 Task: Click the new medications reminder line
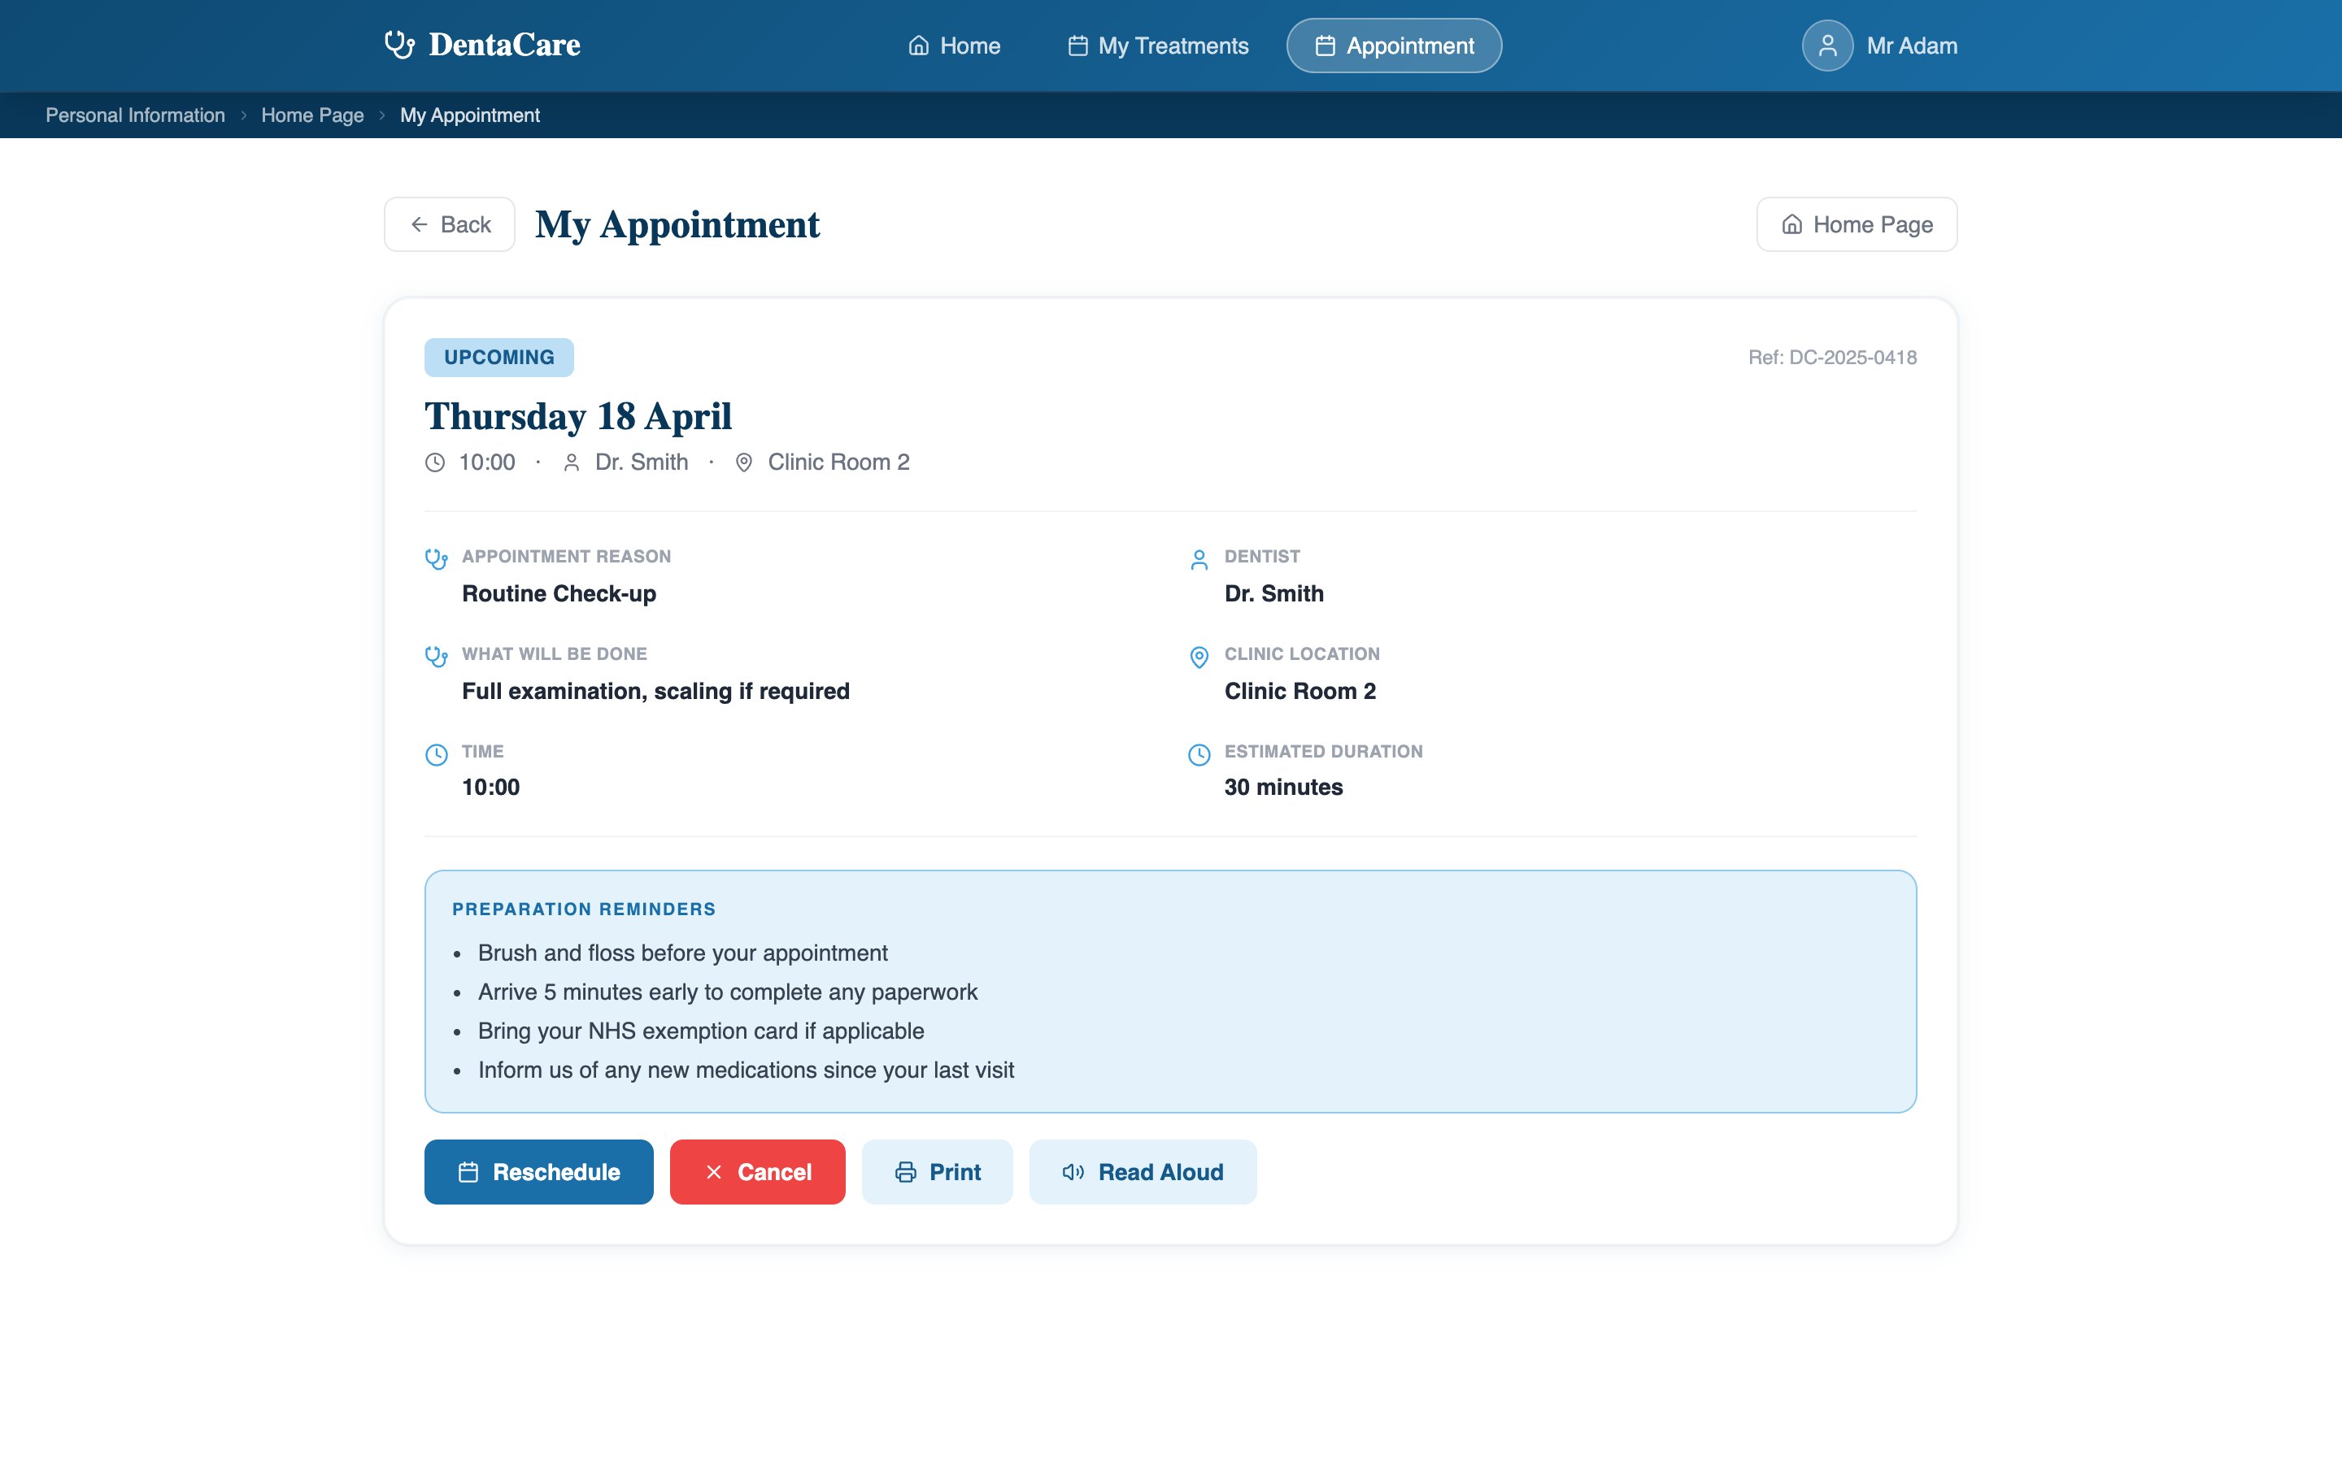coord(747,1070)
